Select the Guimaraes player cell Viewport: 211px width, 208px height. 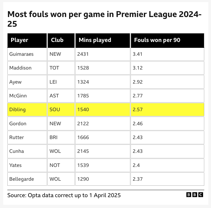coord(21,54)
